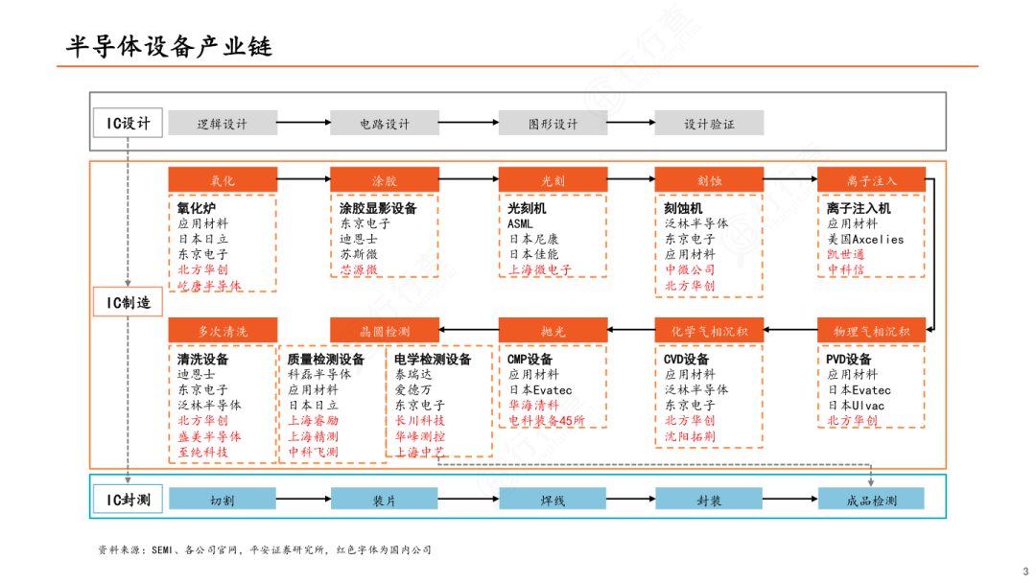Image resolution: width=1036 pixels, height=583 pixels.
Task: Click the 刻蚀 process header
Action: coord(709,180)
